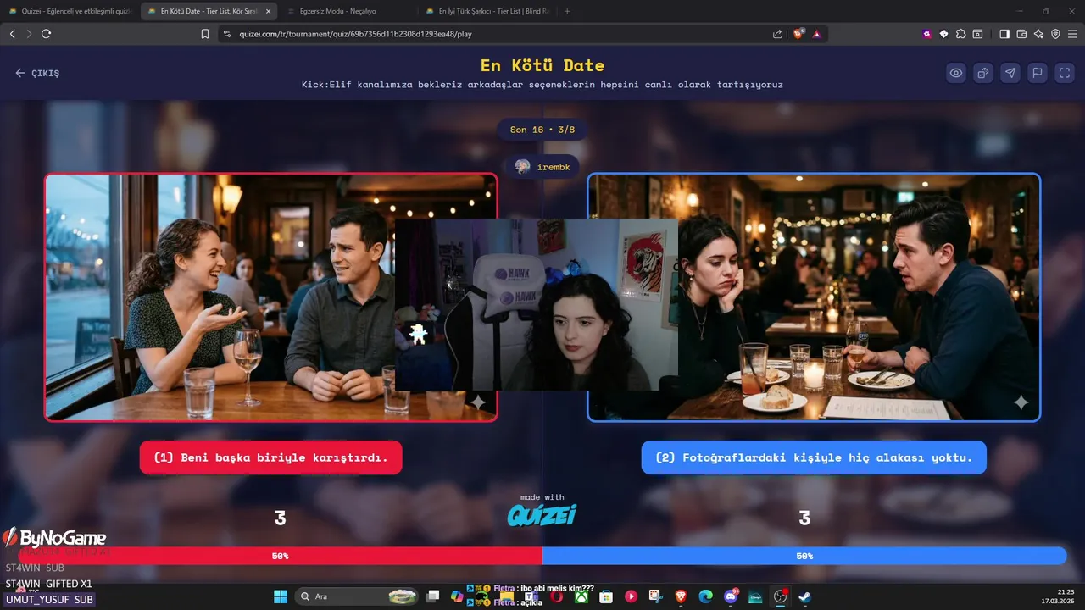Choose option (1) Beni başka biriyle karıştırdı
This screenshot has width=1085, height=610.
tap(270, 457)
